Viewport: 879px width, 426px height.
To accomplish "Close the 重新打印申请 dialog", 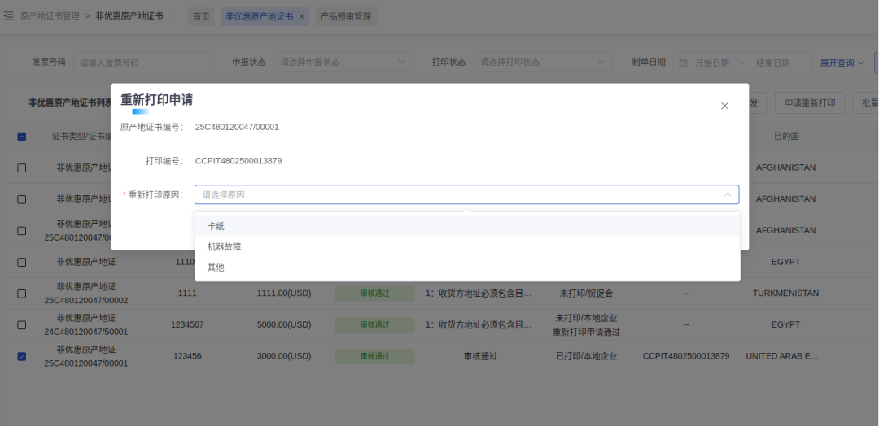I will click(x=724, y=106).
